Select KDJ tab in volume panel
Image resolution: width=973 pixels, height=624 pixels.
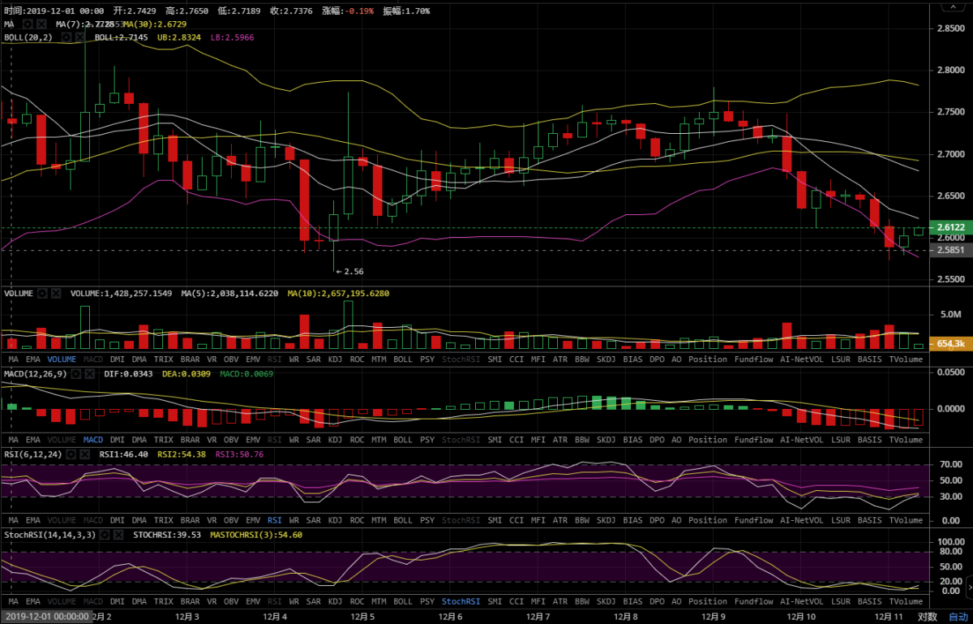coord(335,359)
